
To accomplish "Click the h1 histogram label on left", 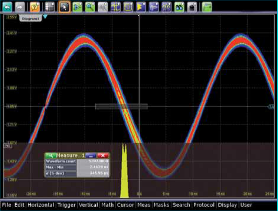I will pyautogui.click(x=7, y=146).
